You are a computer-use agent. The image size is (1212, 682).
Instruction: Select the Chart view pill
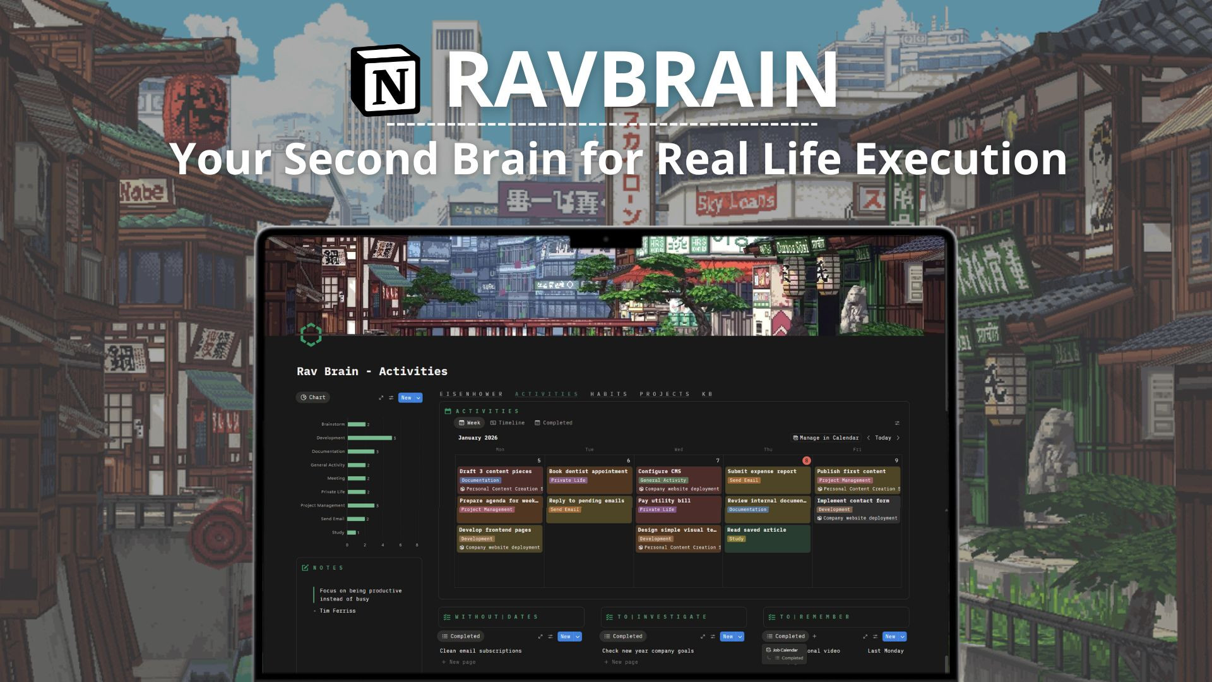[x=313, y=397]
